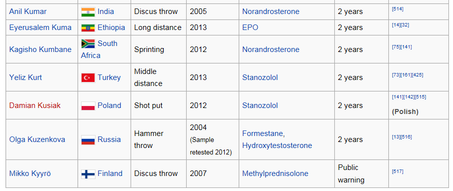Viewport: 453px width, 191px height.
Task: Open the EPO substance link
Action: point(250,27)
